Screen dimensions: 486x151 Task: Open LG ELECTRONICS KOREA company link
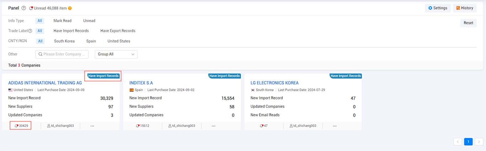tap(275, 83)
